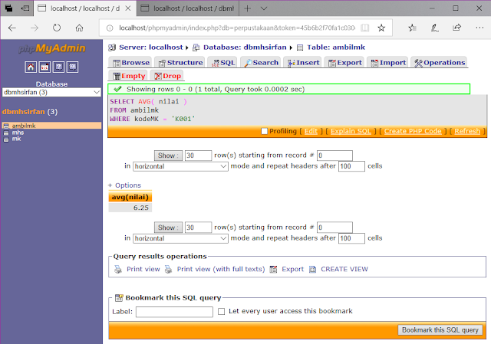Enable the Profiling checkbox
This screenshot has width=491, height=344.
point(264,131)
